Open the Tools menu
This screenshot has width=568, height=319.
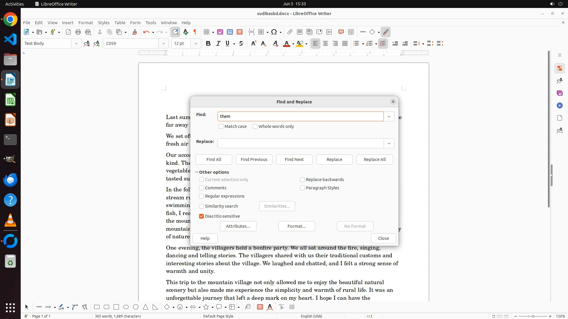pos(151,22)
